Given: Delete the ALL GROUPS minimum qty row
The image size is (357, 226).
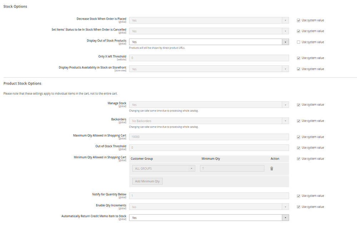Looking at the screenshot, I should click(x=272, y=169).
